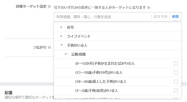Focus the 利用者層、趣味・関心 input field
This screenshot has height=102, width=187.
point(102,17)
